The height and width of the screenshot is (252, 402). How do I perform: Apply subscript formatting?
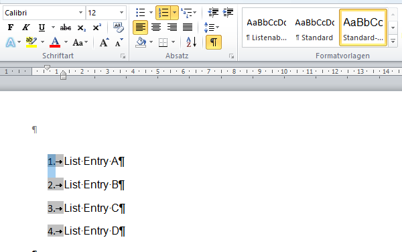pyautogui.click(x=82, y=27)
